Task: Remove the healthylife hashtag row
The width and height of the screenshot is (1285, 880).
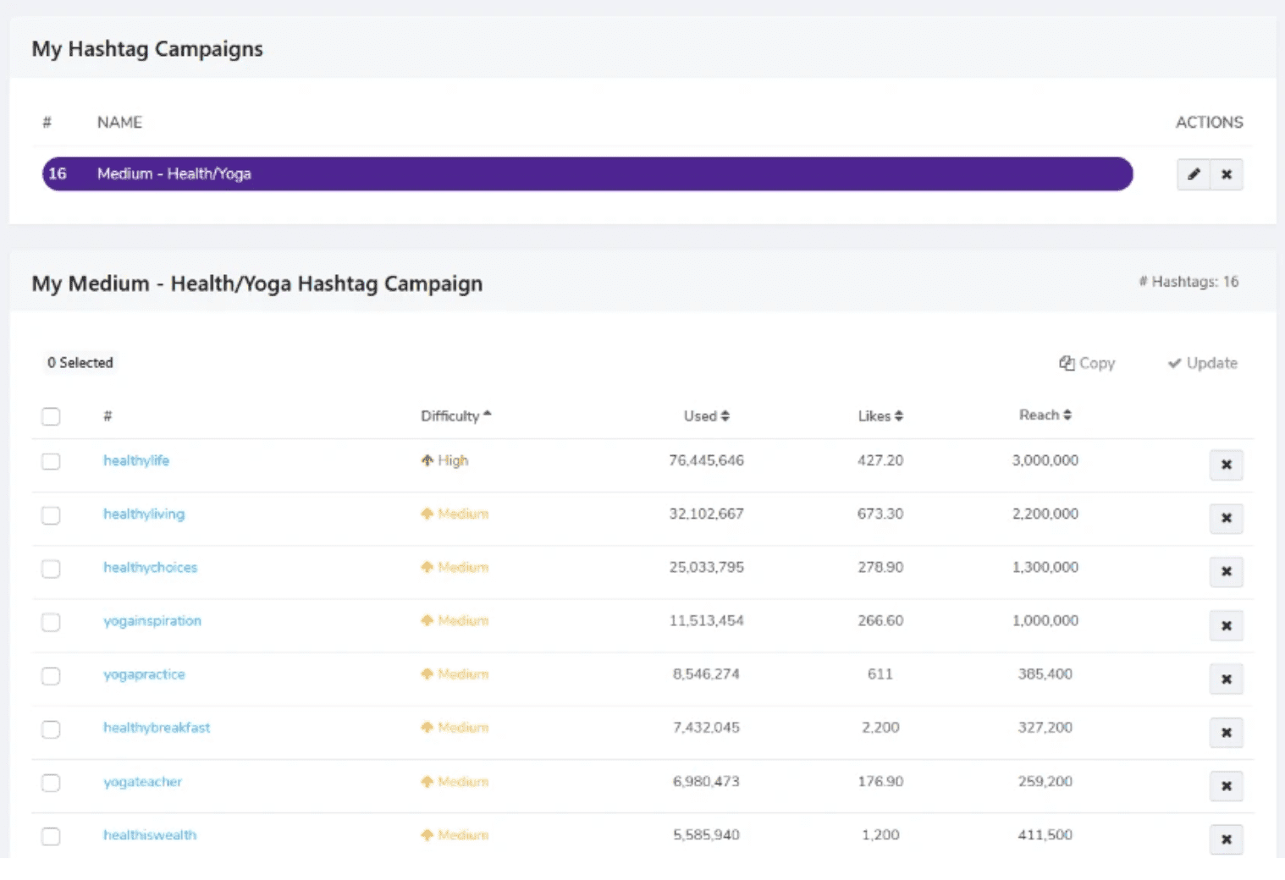Action: pyautogui.click(x=1227, y=465)
